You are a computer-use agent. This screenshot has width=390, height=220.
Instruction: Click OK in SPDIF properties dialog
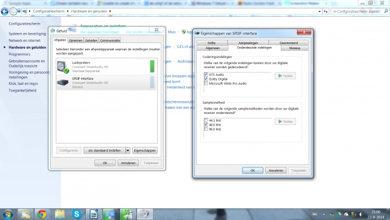[253, 170]
